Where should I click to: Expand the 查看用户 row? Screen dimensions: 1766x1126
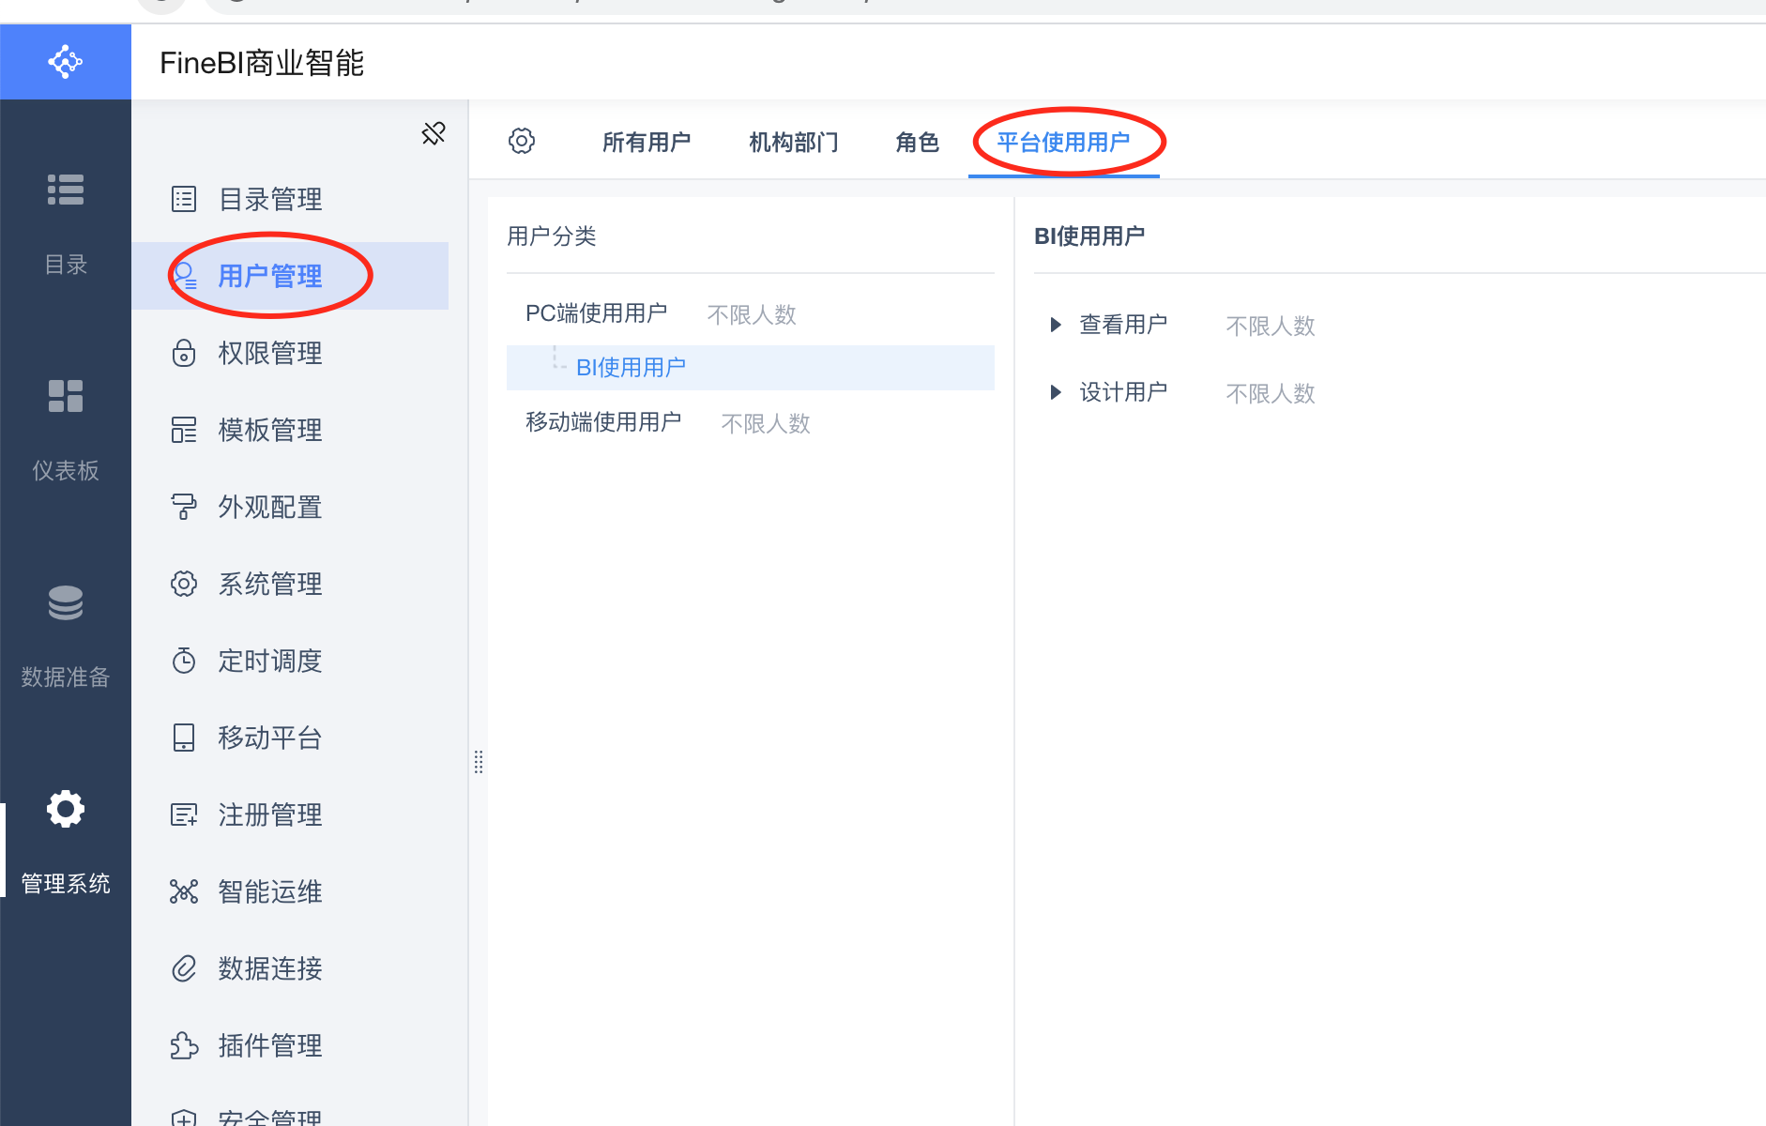point(1056,325)
